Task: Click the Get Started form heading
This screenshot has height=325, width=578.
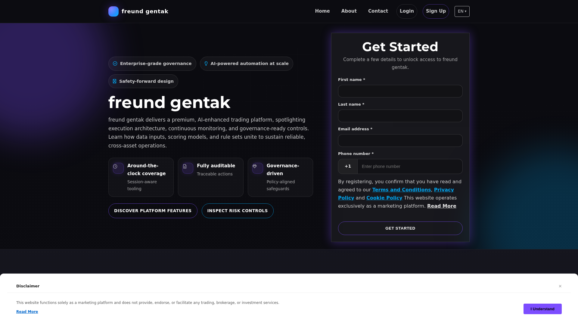Action: point(400,47)
